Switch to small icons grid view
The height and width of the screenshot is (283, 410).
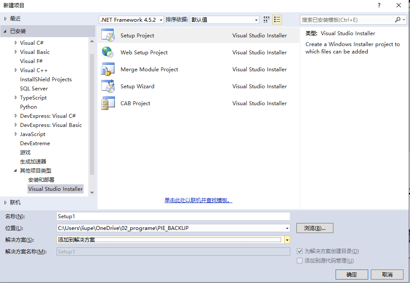[266, 20]
